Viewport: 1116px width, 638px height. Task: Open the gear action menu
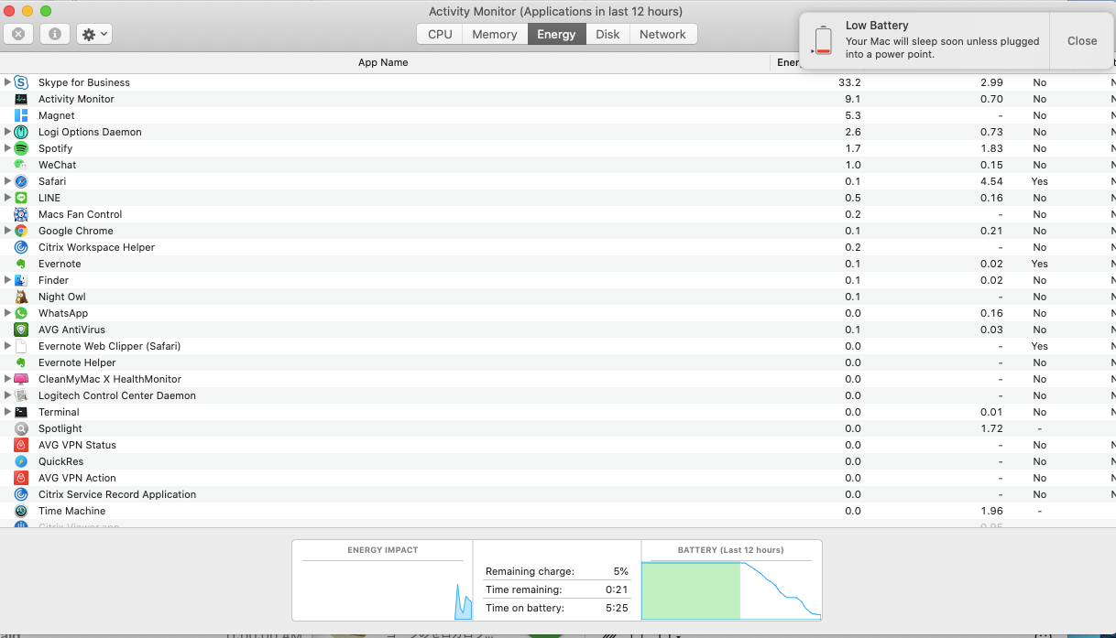(x=94, y=34)
